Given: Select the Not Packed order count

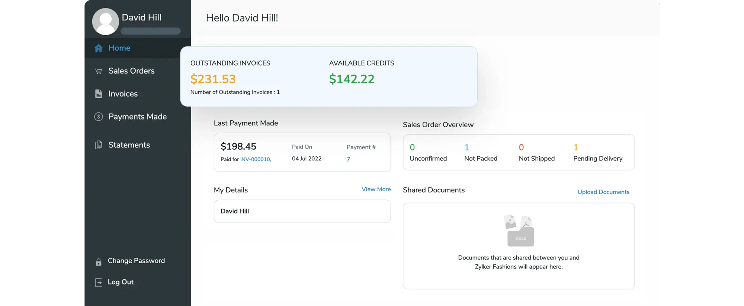Looking at the screenshot, I should [x=467, y=147].
